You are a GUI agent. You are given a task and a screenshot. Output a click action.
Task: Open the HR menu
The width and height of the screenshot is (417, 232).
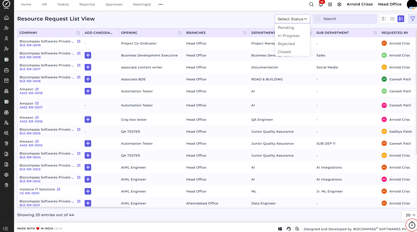(x=44, y=4)
